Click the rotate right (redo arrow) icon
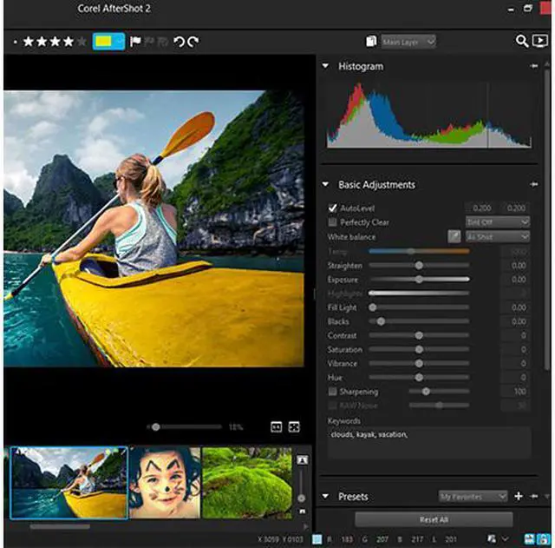The height and width of the screenshot is (548, 555). 193,42
